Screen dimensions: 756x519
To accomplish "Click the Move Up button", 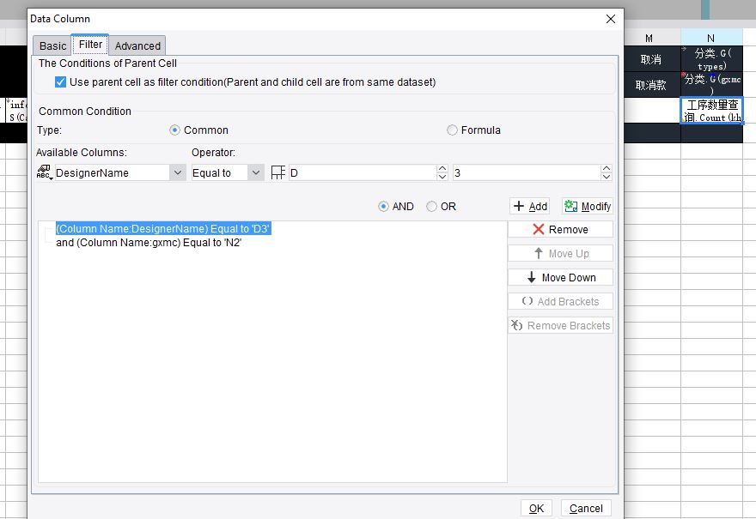I will (x=560, y=253).
